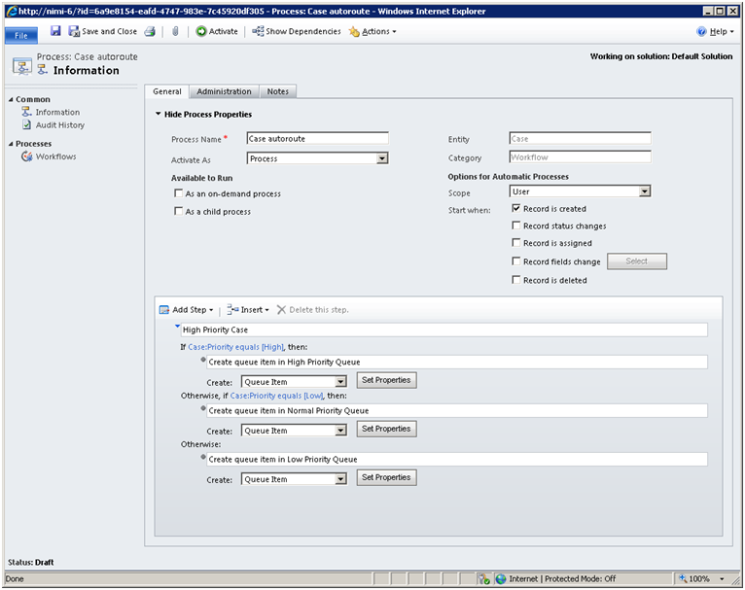Check Record is deleted checkbox

(516, 281)
